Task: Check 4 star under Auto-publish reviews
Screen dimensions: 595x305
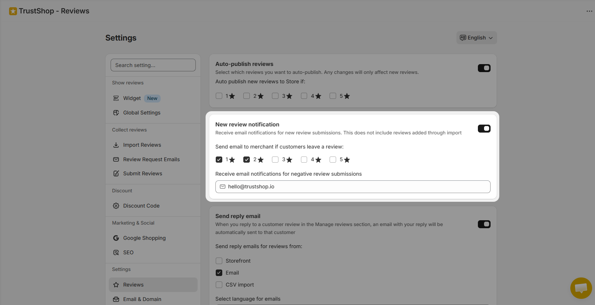Action: coord(304,96)
